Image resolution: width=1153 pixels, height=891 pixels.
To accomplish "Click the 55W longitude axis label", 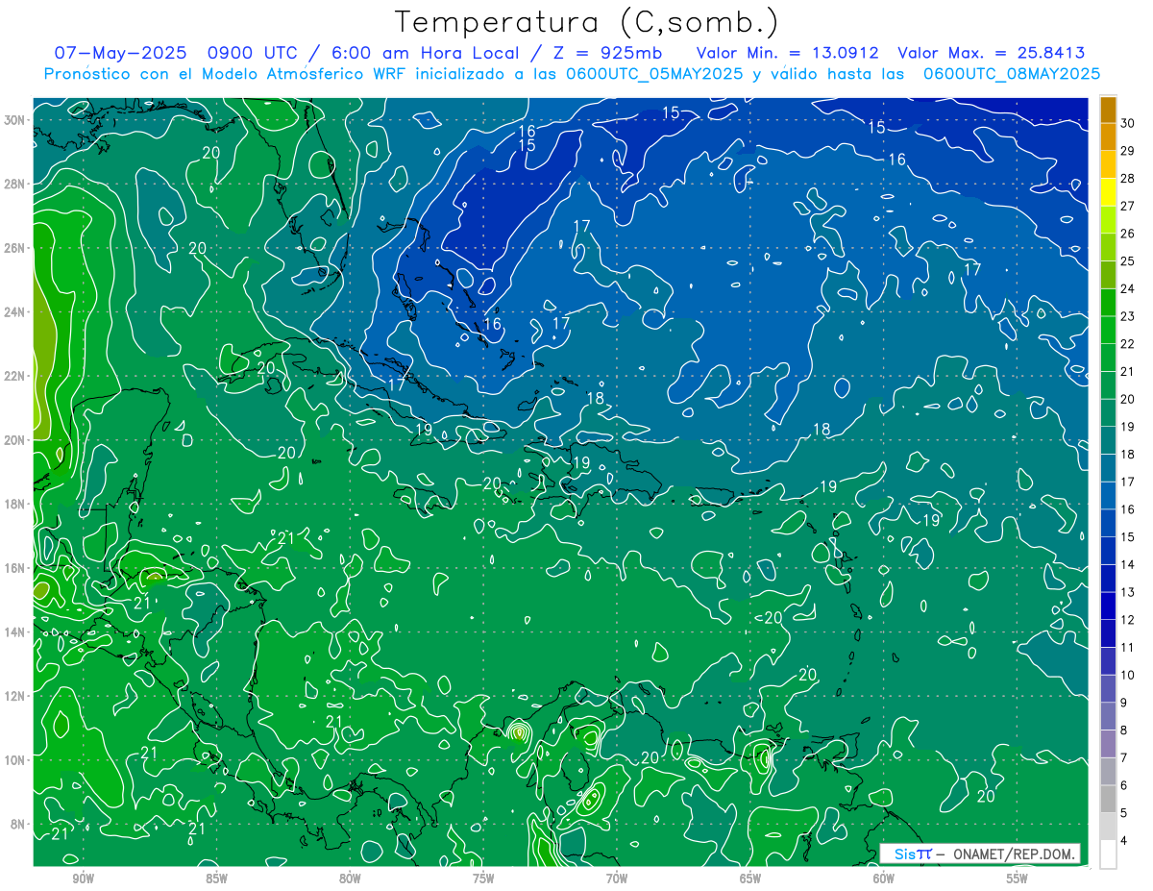I will pyautogui.click(x=1018, y=878).
